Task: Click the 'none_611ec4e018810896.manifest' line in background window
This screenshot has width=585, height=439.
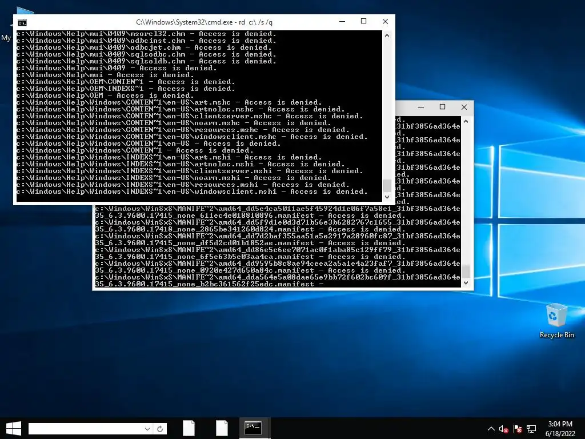Action: (x=250, y=215)
